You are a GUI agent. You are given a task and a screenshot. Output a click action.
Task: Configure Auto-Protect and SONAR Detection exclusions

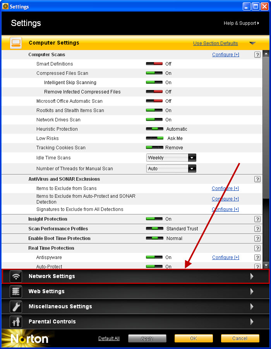[225, 199]
